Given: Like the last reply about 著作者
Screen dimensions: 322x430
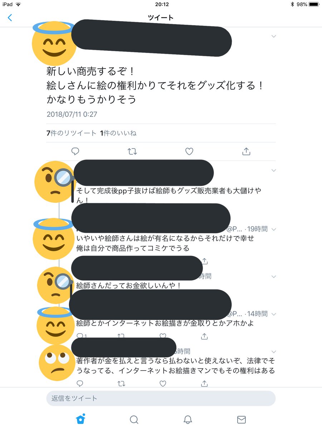Looking at the screenshot, I should click(163, 384).
